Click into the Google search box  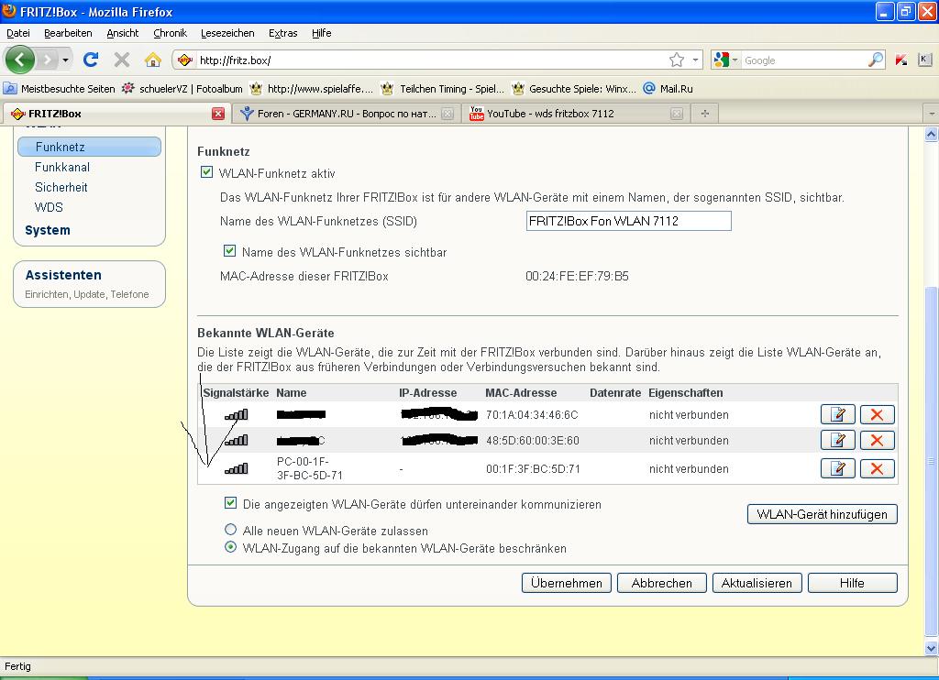(803, 60)
